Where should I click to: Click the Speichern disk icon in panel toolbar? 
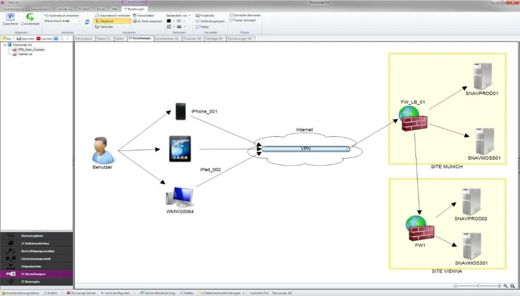(26, 39)
